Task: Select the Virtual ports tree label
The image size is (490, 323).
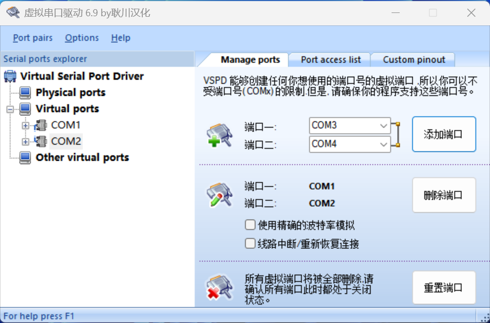Action: pyautogui.click(x=68, y=109)
